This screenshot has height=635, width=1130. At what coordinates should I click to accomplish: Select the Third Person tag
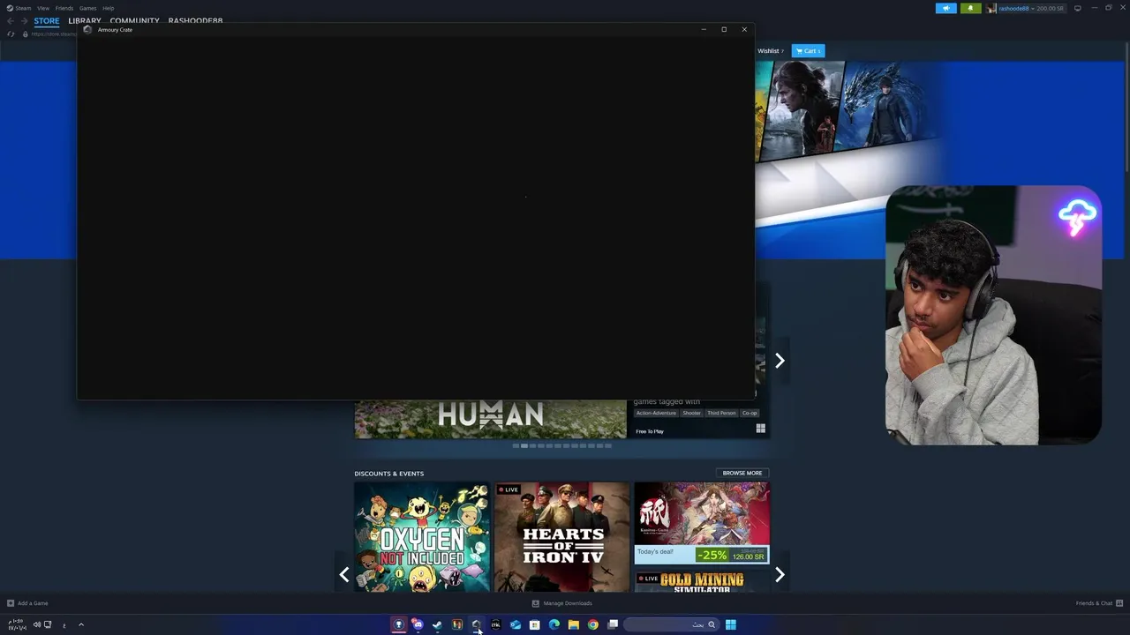pyautogui.click(x=721, y=413)
